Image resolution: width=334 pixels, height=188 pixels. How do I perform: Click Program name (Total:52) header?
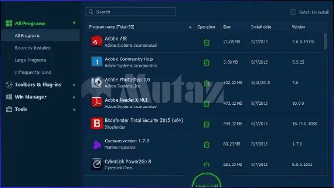tap(111, 27)
